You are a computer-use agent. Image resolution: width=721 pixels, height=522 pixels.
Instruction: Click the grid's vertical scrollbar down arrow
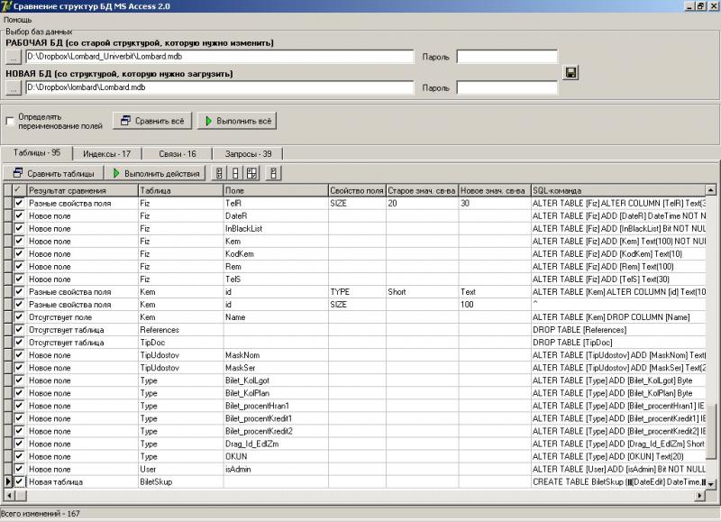coord(711,483)
